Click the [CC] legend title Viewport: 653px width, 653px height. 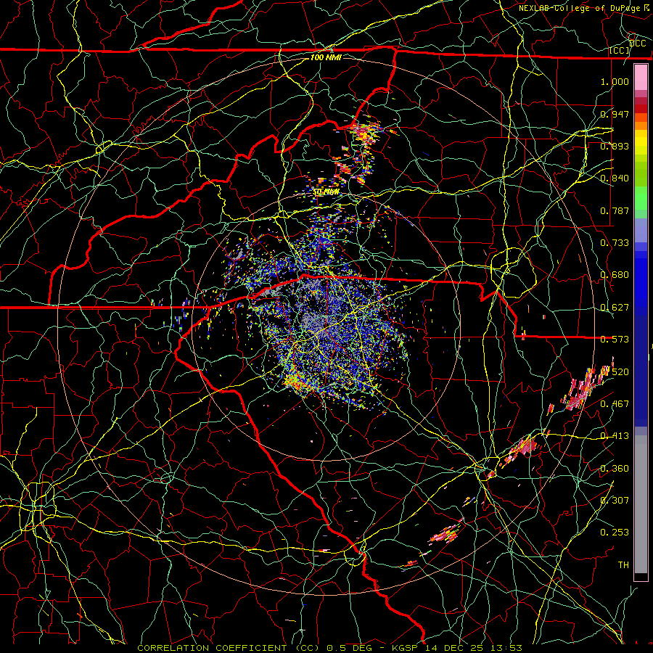point(619,51)
